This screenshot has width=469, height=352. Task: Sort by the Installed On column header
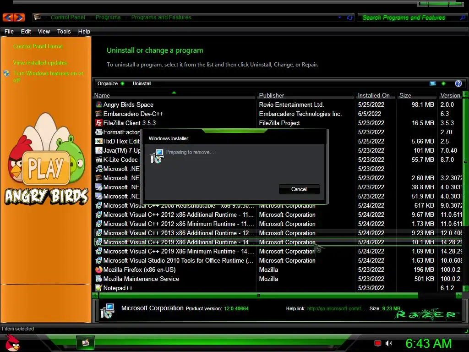pos(376,95)
